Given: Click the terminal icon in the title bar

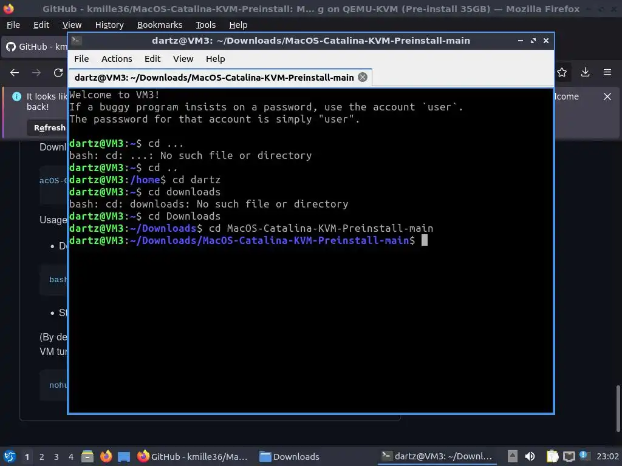Looking at the screenshot, I should [77, 41].
